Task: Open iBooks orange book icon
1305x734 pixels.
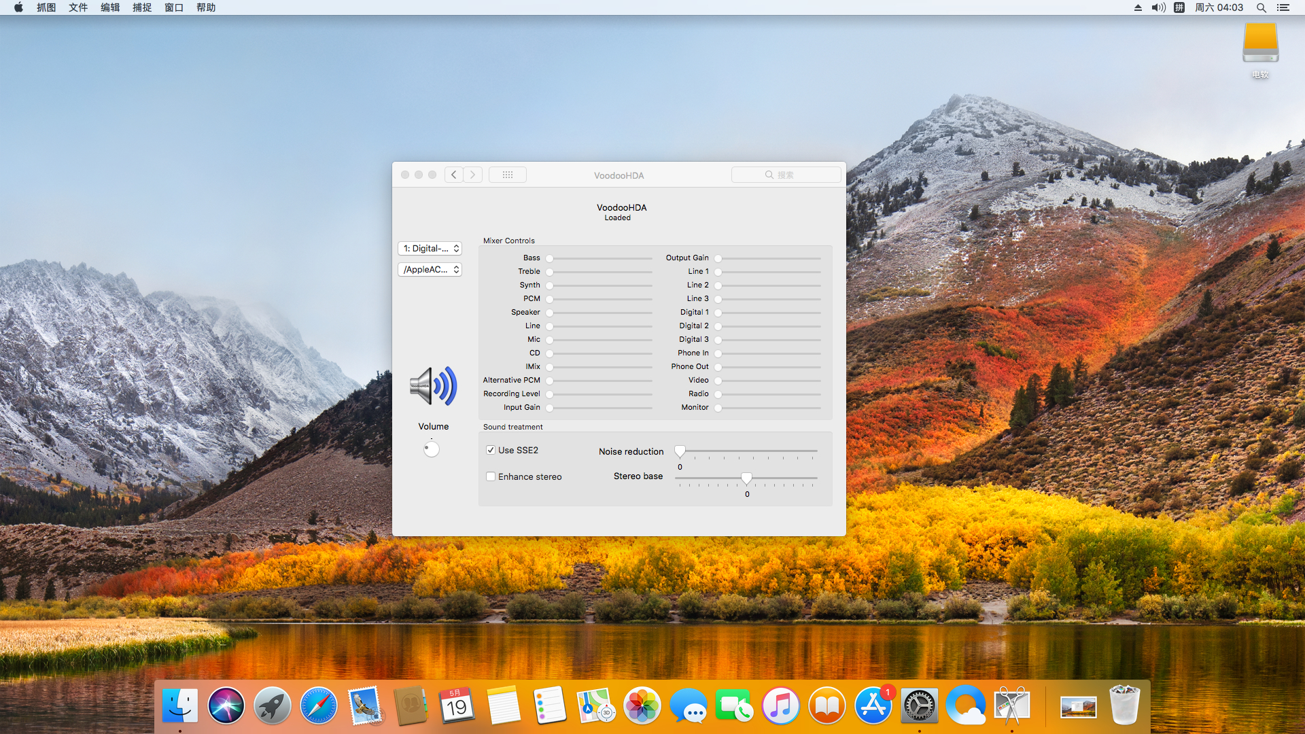Action: [x=827, y=705]
